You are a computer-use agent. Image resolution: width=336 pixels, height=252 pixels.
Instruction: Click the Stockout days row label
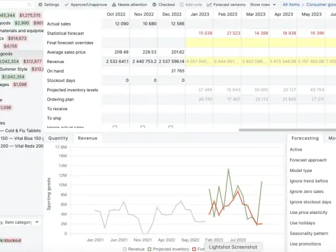(x=61, y=81)
